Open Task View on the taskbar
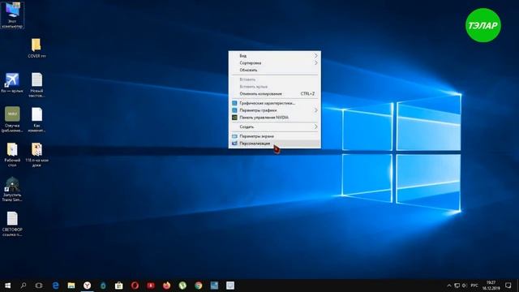519x292 pixels. [x=39, y=286]
